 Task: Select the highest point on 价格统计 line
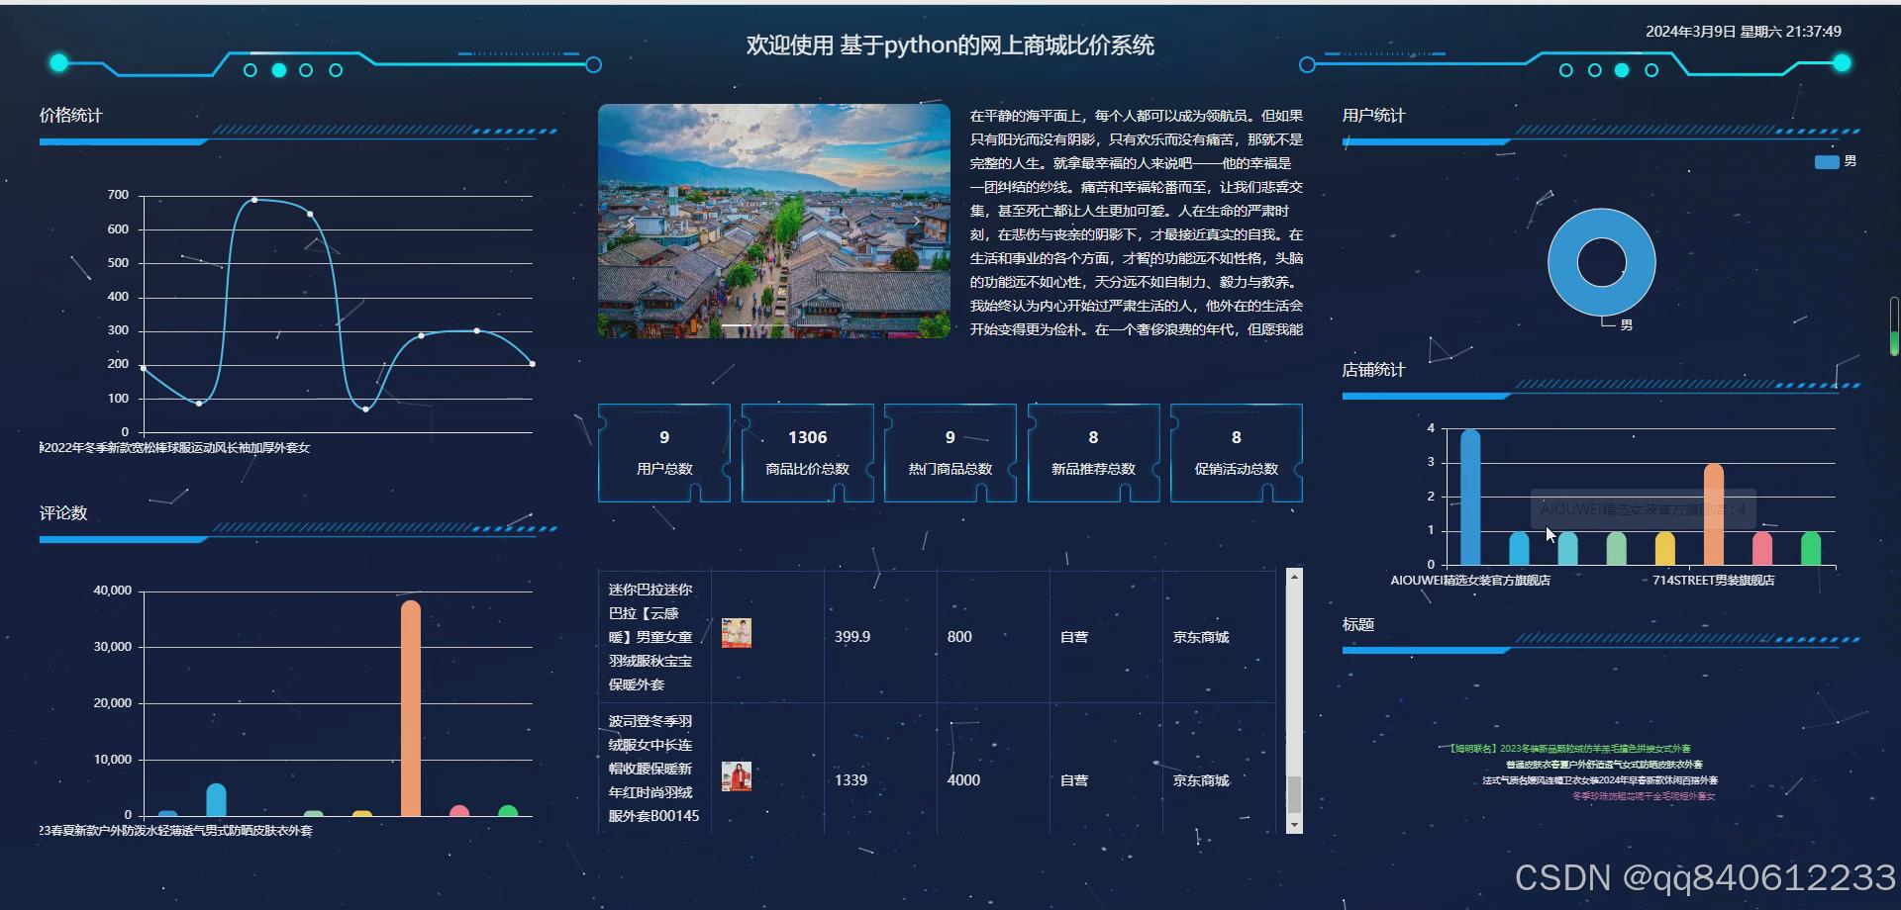[254, 200]
